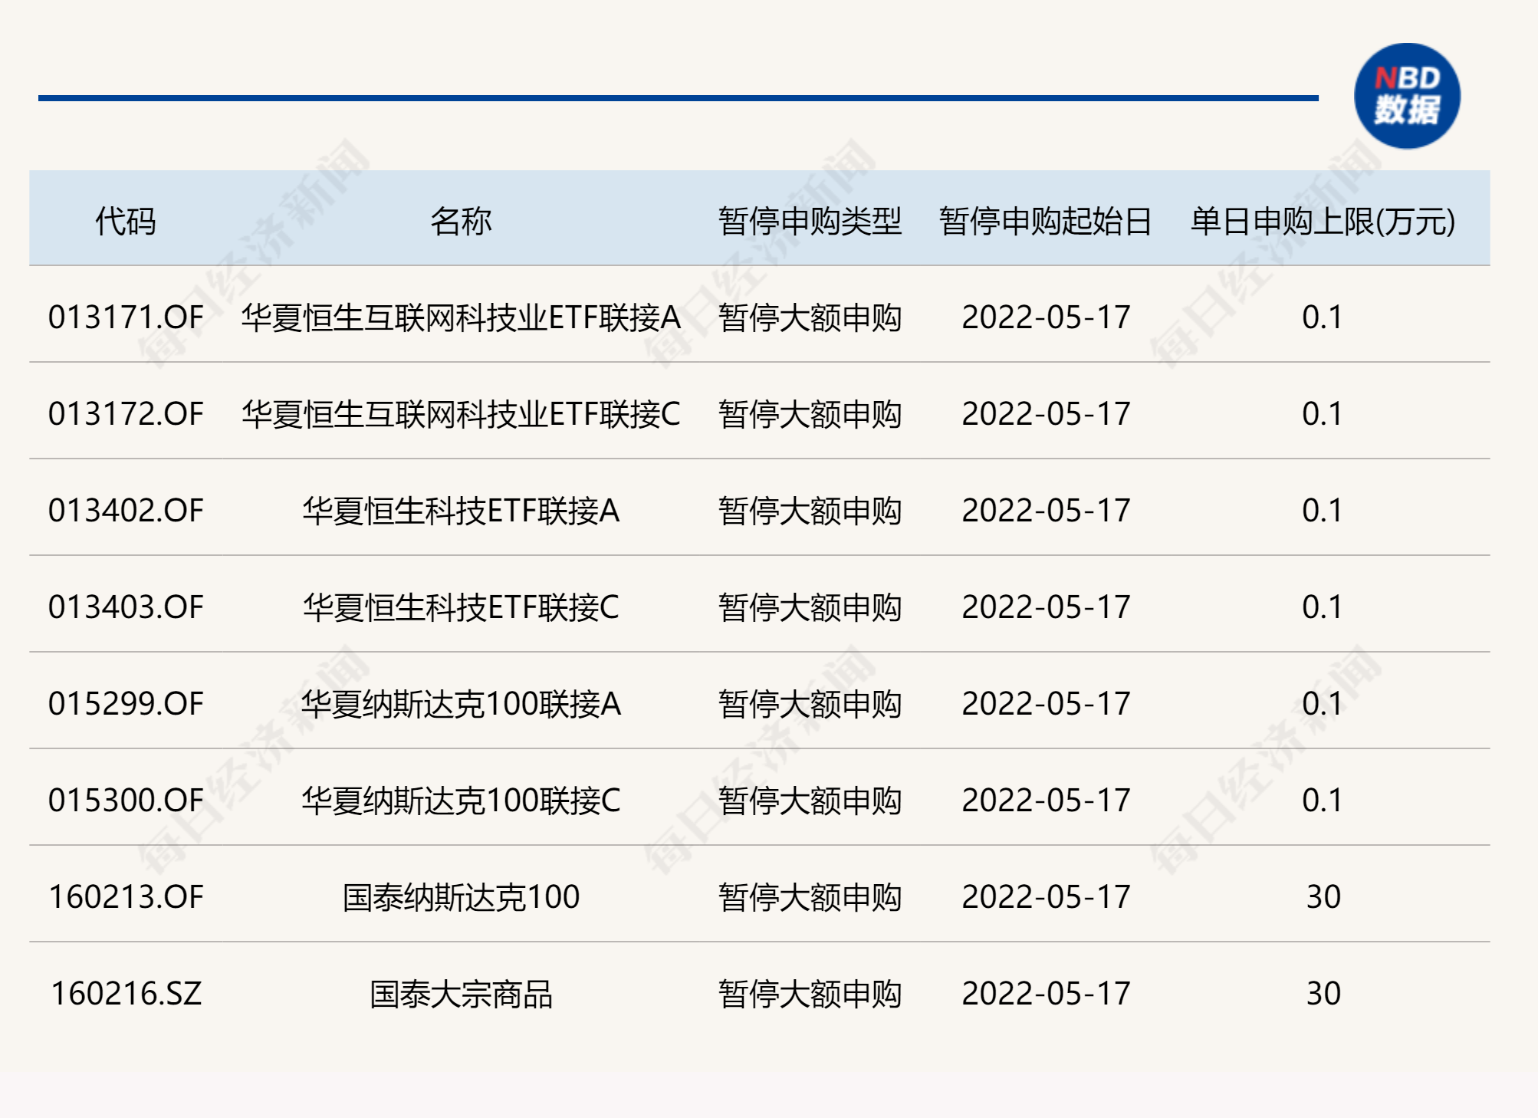Select the 代码 column header

tap(126, 222)
